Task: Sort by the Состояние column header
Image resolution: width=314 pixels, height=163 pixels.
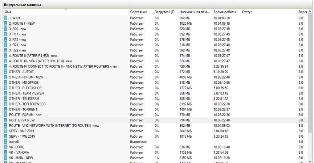Action: tap(140, 12)
